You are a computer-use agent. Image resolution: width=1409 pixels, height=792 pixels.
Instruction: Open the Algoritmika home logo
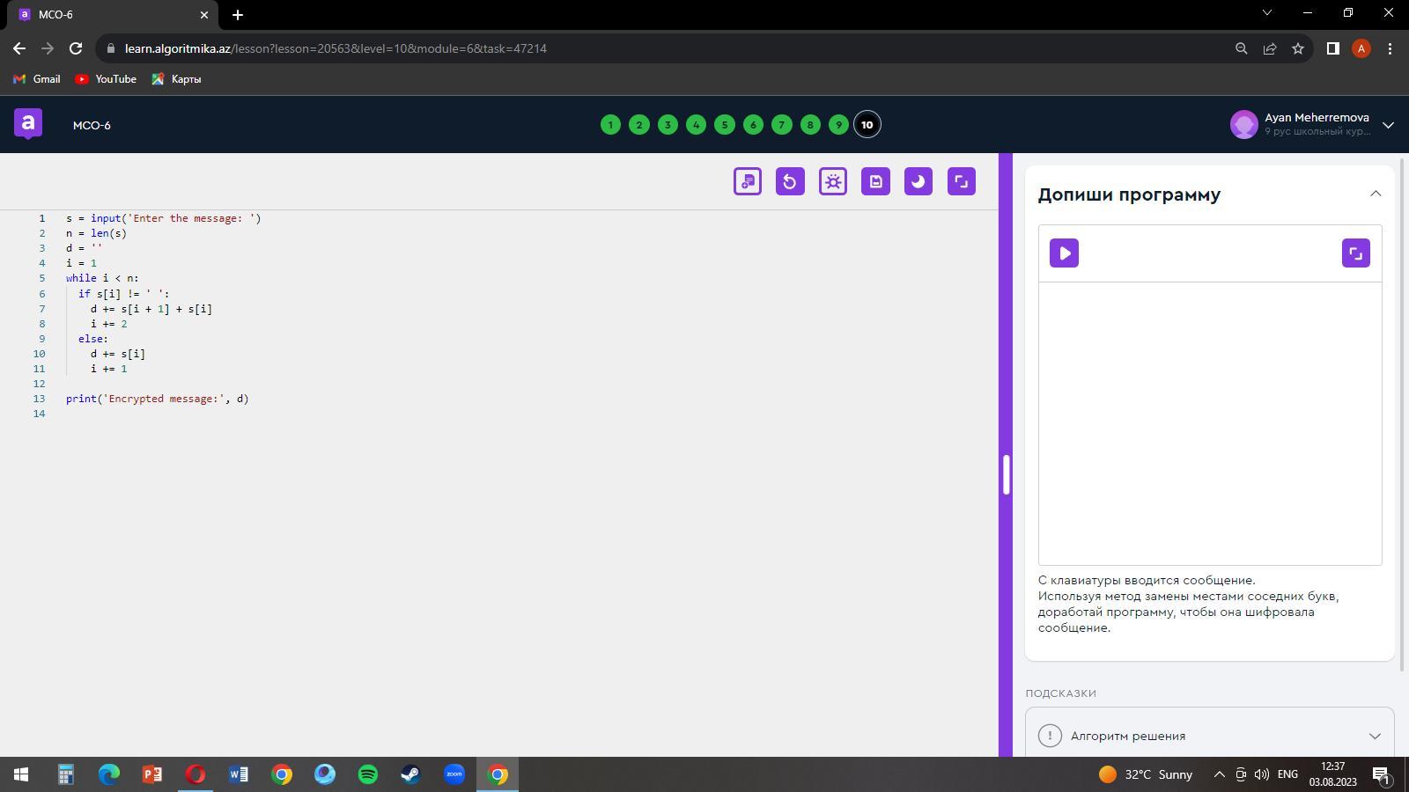pos(28,124)
